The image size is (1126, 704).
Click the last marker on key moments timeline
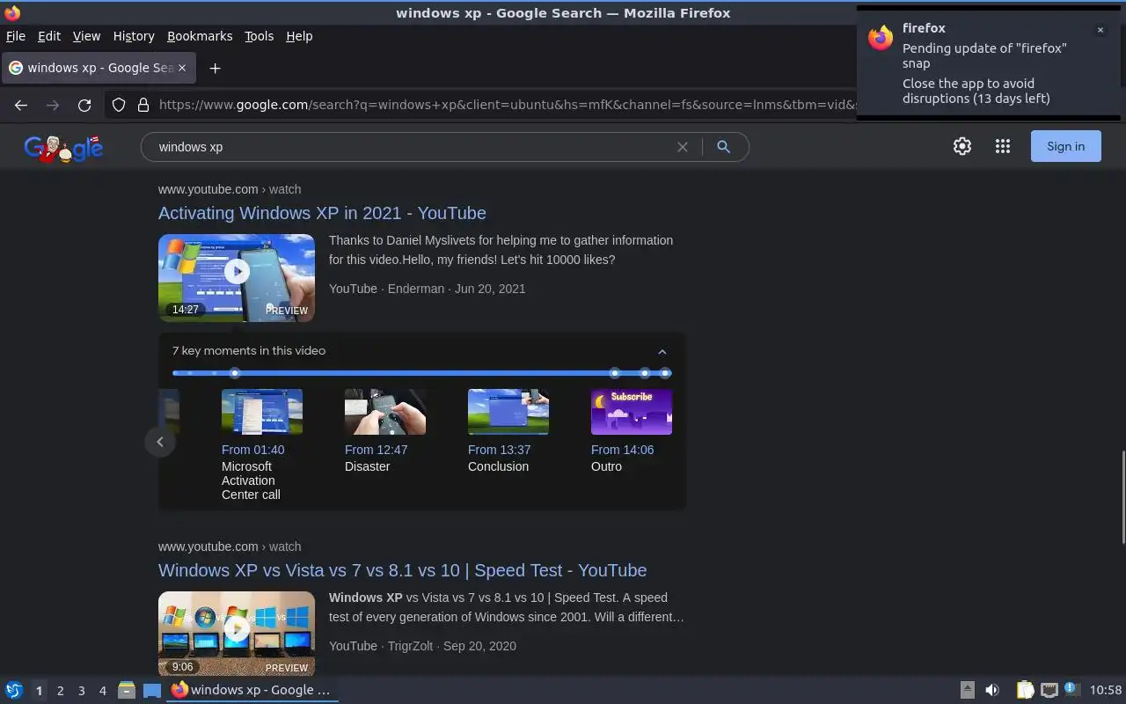[x=666, y=373]
